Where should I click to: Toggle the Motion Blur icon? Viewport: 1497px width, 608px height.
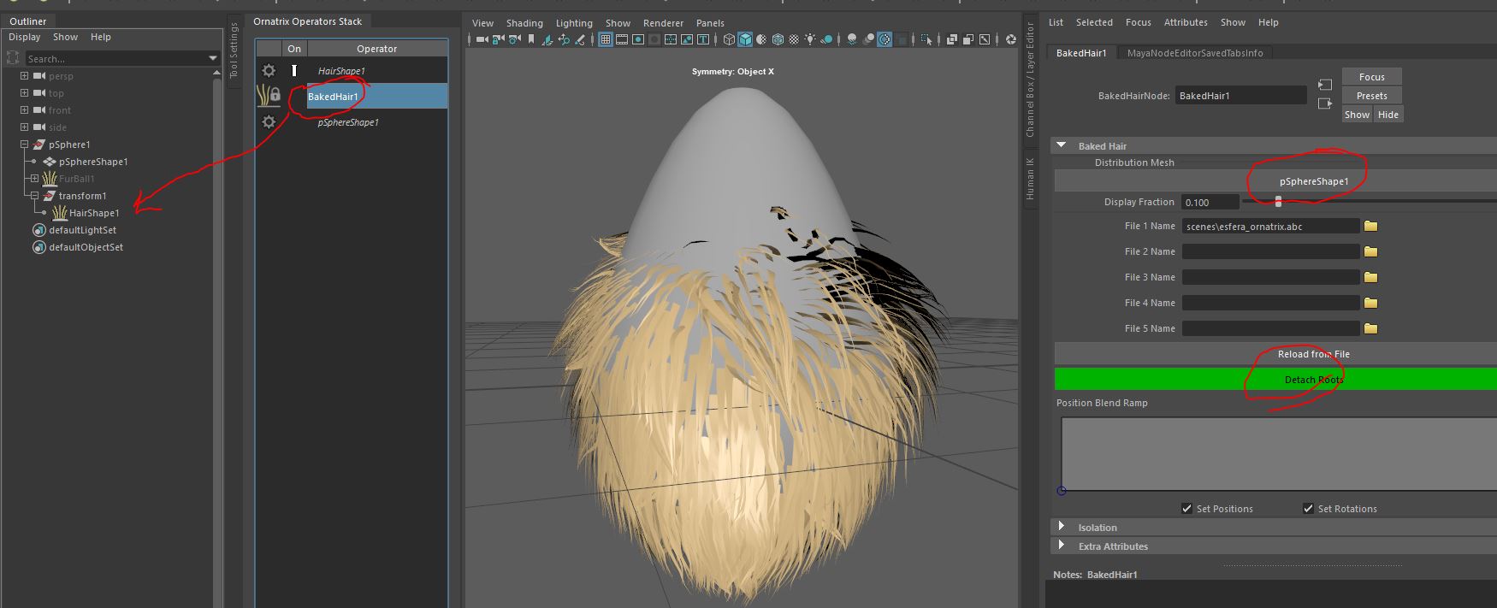pyautogui.click(x=868, y=39)
